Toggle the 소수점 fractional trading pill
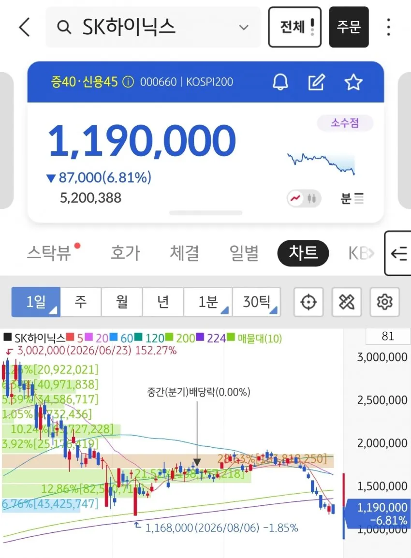This screenshot has width=411, height=558. pos(345,123)
